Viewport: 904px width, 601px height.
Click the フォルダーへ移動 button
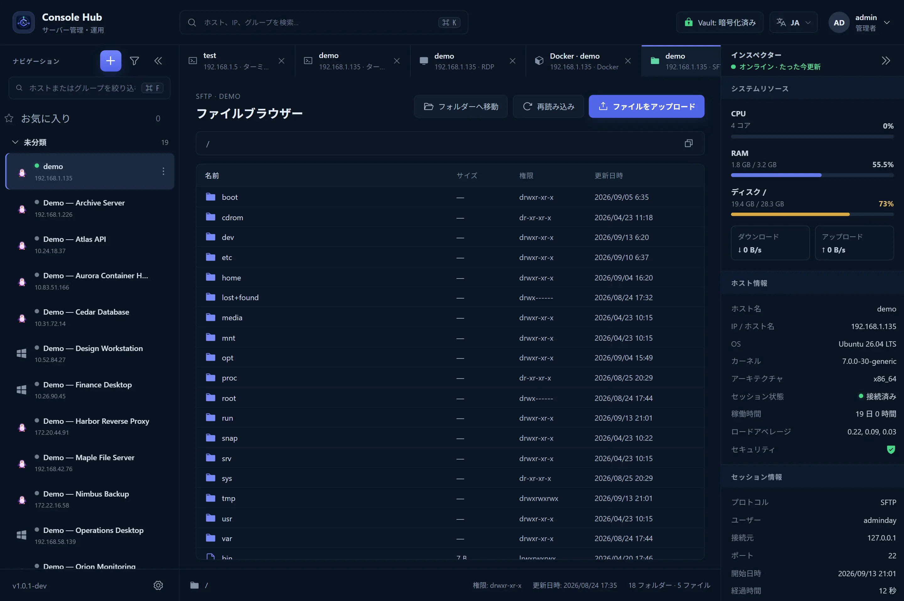[460, 106]
